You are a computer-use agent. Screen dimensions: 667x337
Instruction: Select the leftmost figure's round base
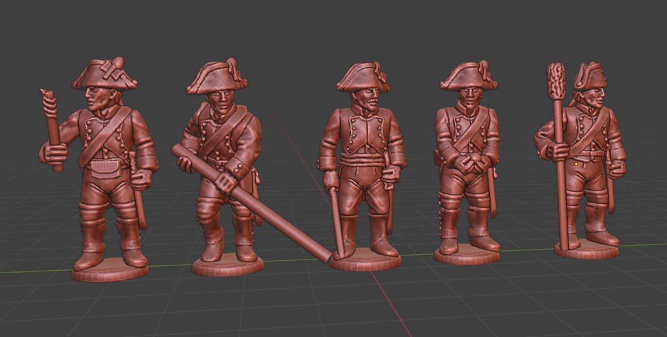110,272
